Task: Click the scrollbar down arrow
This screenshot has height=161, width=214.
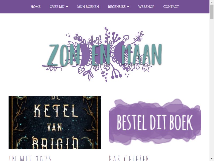Action: (x=212, y=159)
